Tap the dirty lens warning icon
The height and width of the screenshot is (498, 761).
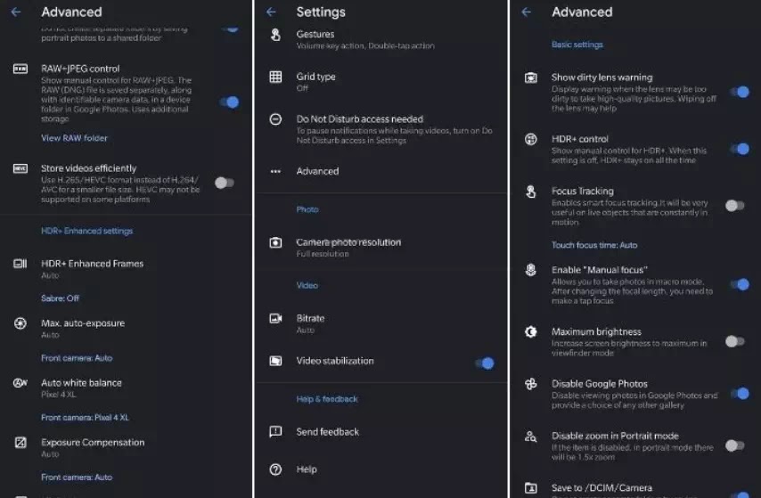530,78
